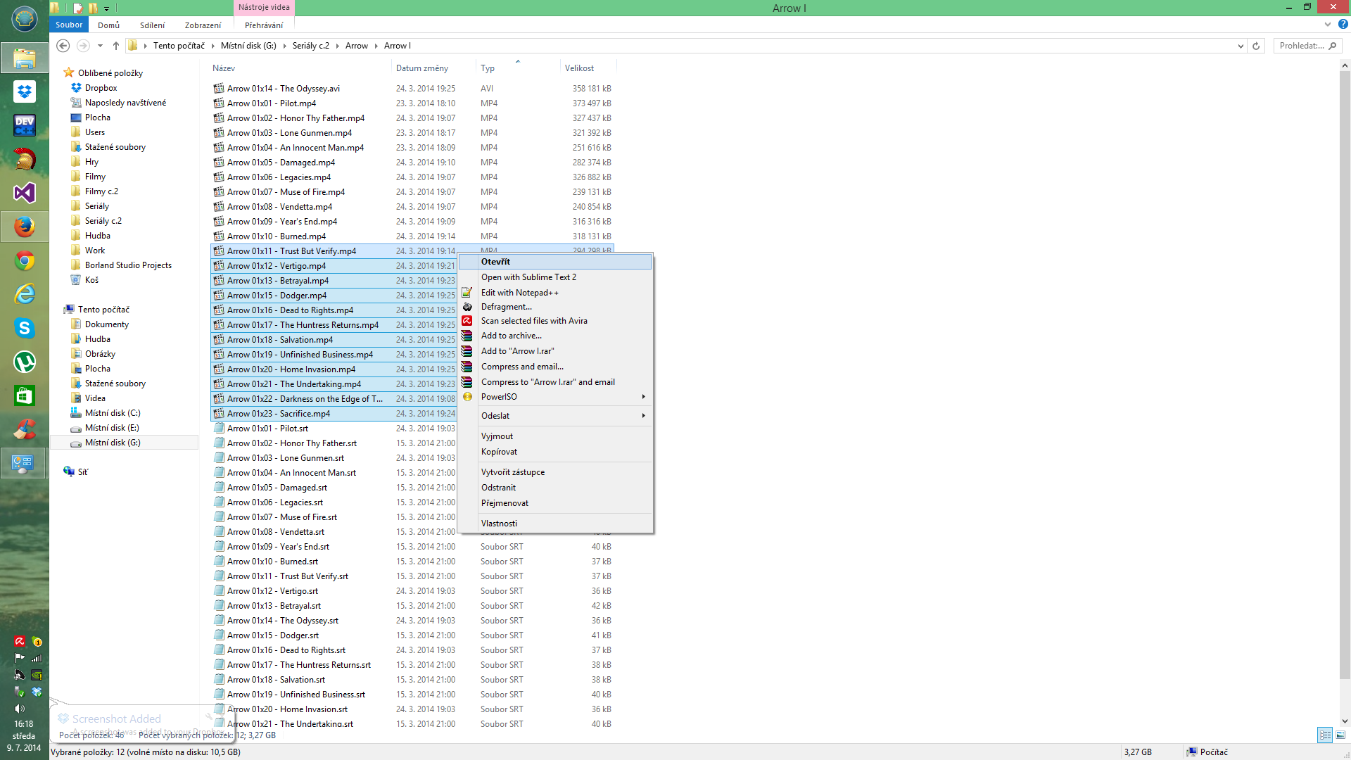Launch Google Chrome from taskbar
The width and height of the screenshot is (1351, 760).
point(25,261)
